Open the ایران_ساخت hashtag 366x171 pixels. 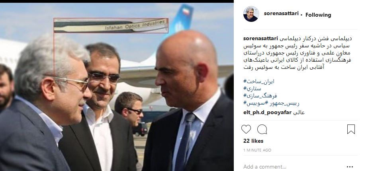click(259, 81)
